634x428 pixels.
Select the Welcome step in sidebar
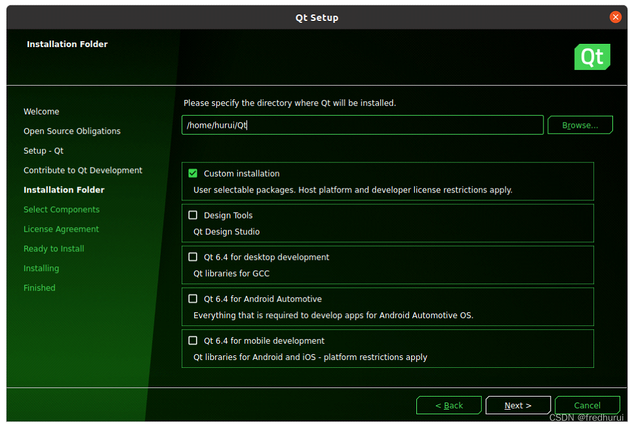41,111
